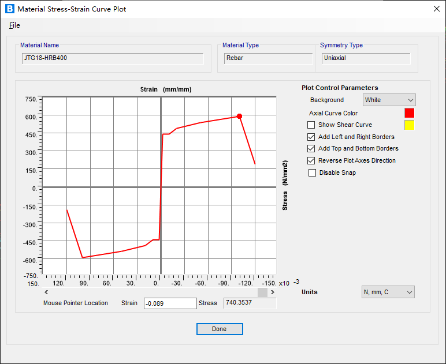Uncheck Reverse Plot Axes Direction

tap(311, 161)
